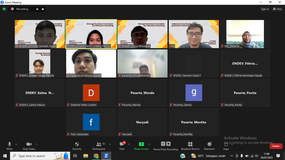
Task: Click the Sign in button
Action: click(265, 9)
